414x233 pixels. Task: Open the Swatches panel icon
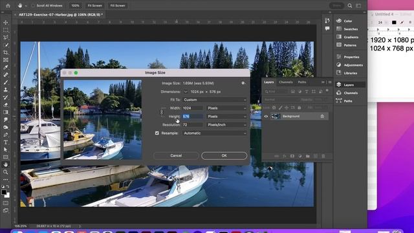(x=339, y=28)
